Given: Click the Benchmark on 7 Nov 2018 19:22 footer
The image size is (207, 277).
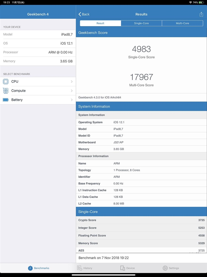Looking at the screenshot, I should pos(103,258).
